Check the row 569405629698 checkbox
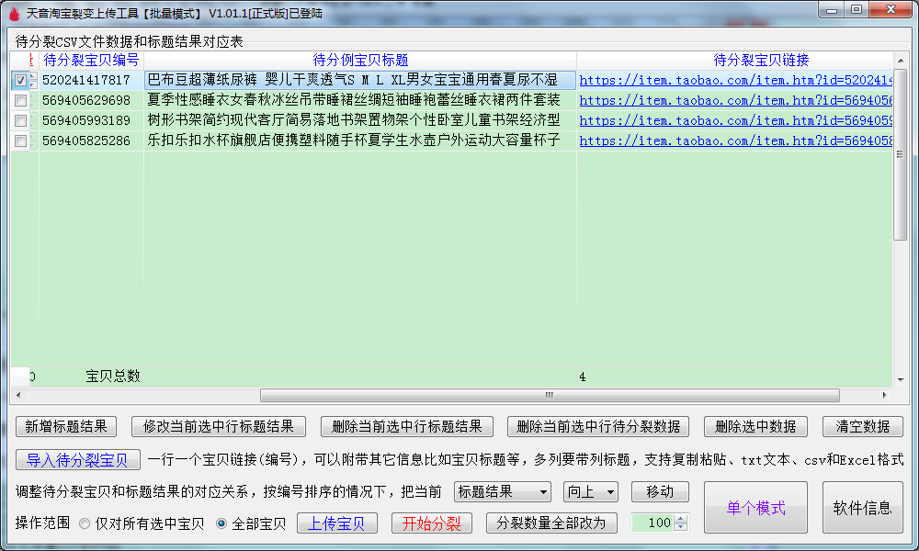 click(x=20, y=100)
